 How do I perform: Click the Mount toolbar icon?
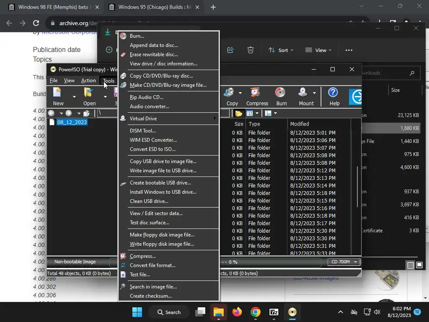click(305, 96)
